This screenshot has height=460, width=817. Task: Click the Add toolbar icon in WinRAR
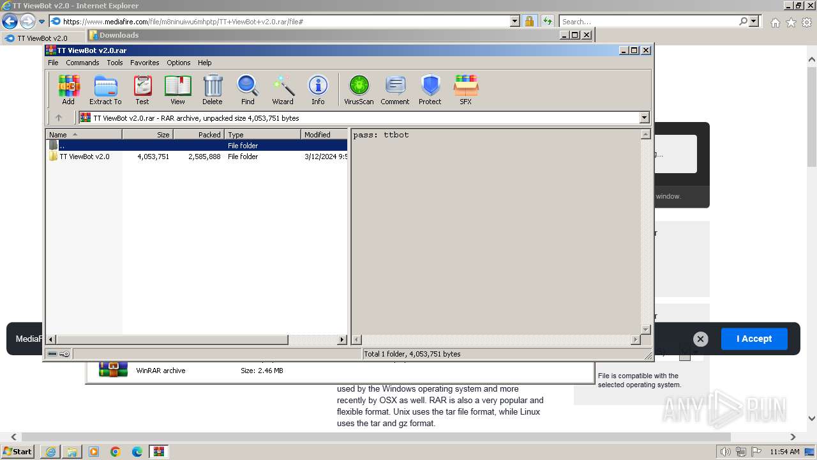click(x=68, y=89)
